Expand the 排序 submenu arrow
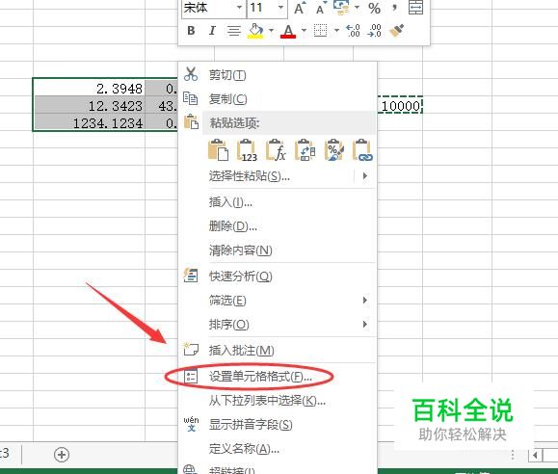 tap(364, 324)
